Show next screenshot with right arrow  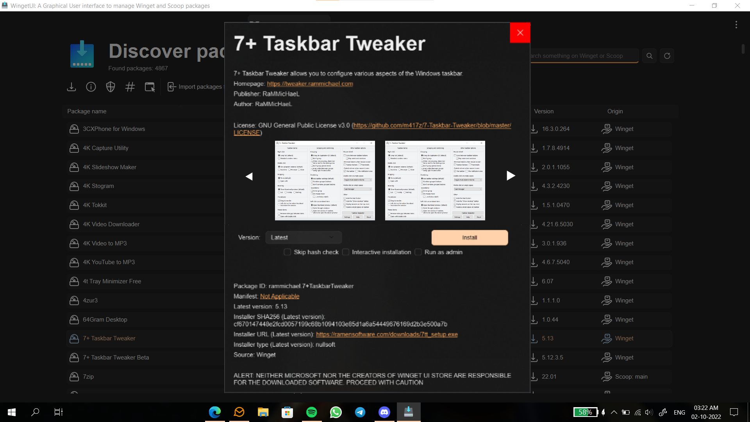[x=511, y=176]
